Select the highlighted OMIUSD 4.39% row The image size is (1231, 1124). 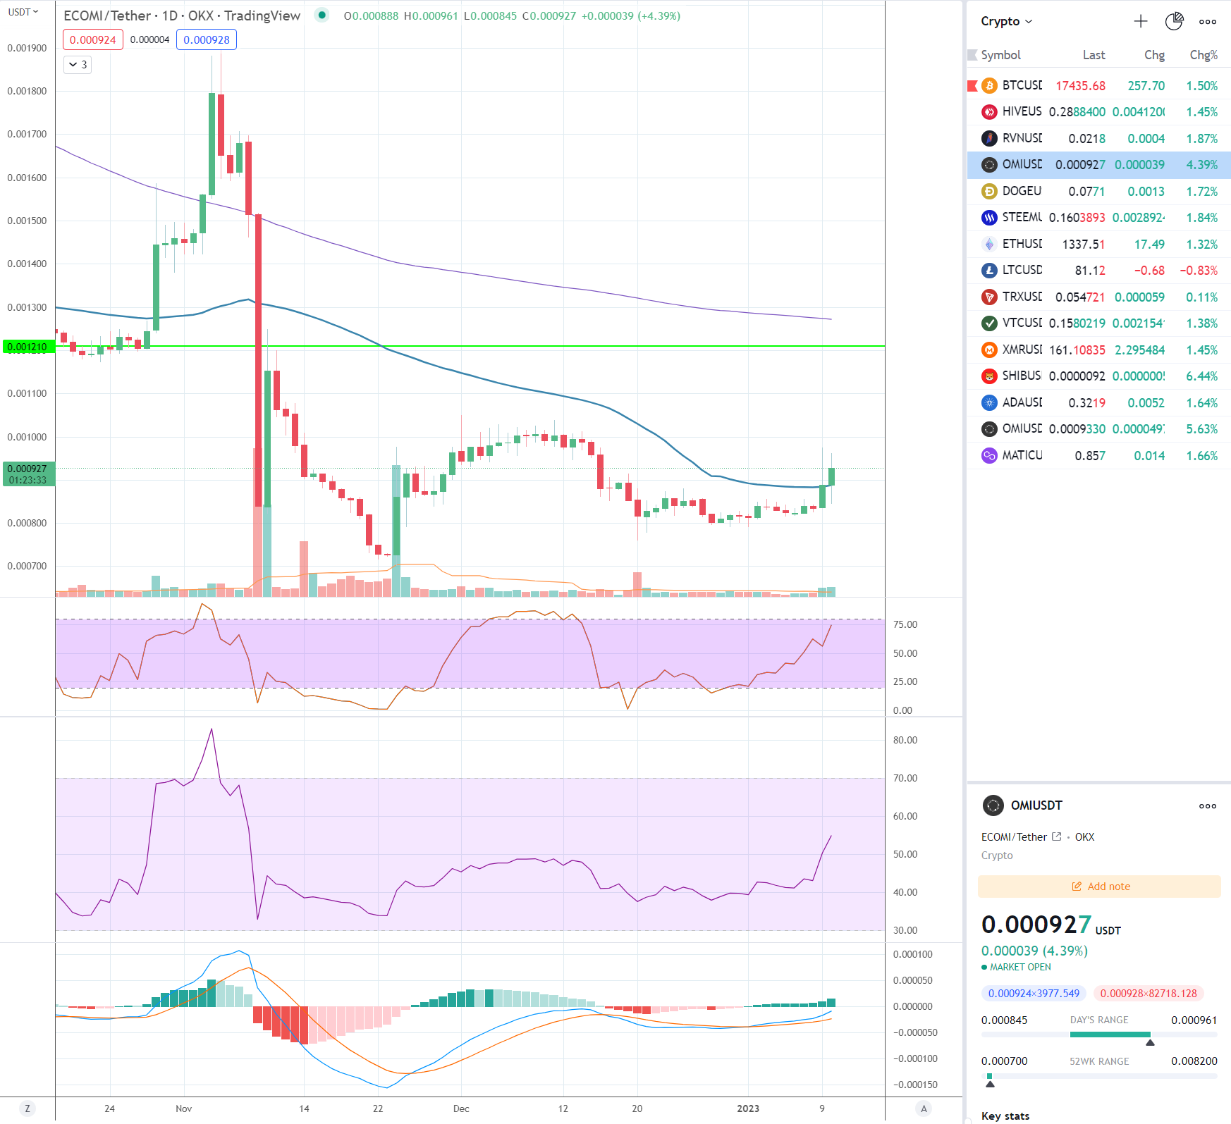1099,165
